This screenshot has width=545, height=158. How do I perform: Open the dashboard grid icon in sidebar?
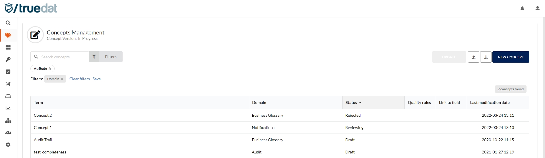pyautogui.click(x=8, y=48)
